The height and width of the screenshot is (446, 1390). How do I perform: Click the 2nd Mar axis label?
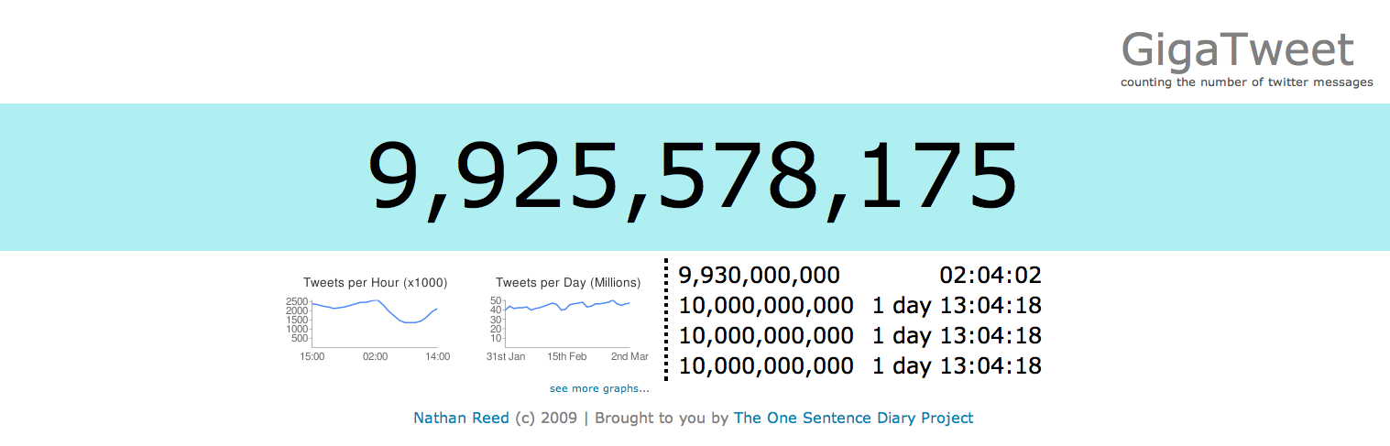pyautogui.click(x=629, y=356)
